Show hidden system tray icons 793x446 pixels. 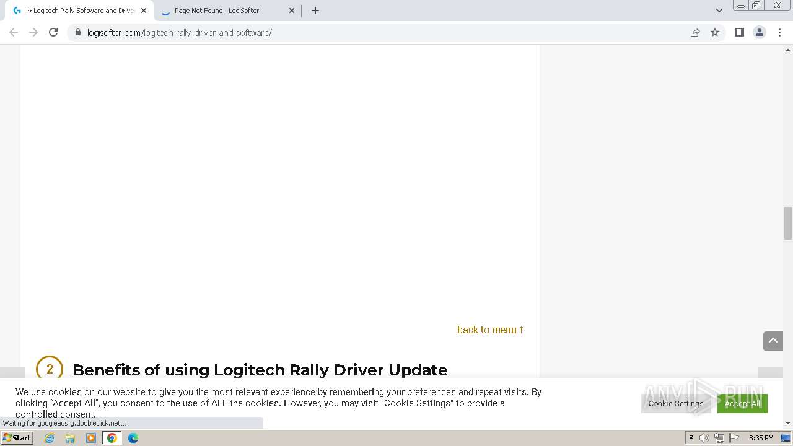pos(691,438)
